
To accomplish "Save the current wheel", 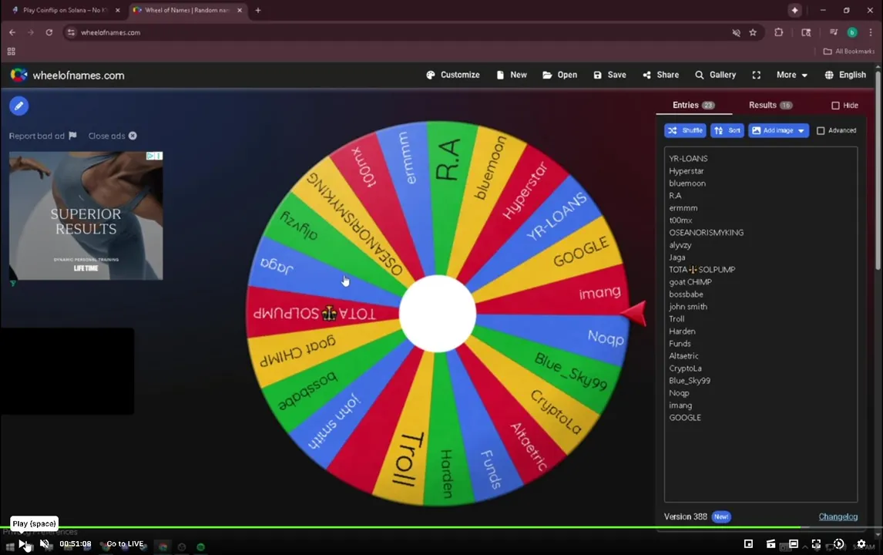I will click(609, 75).
